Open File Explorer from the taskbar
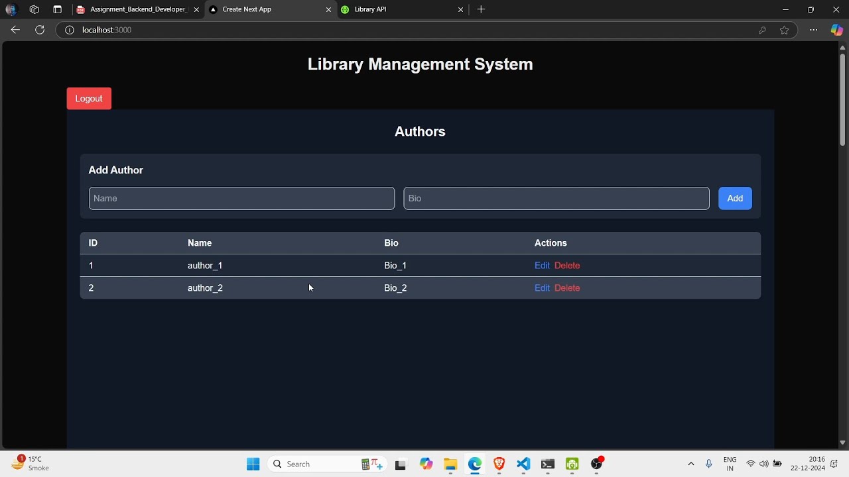The image size is (849, 477). (x=450, y=464)
